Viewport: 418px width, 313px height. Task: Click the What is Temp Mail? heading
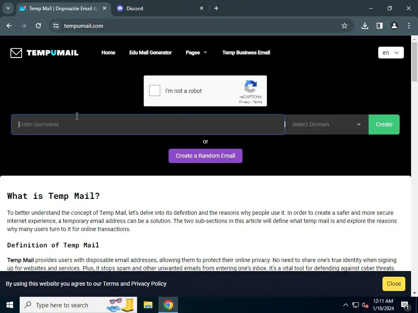[x=53, y=196]
